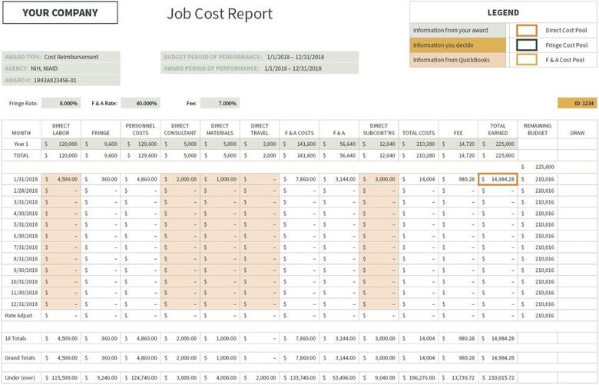Click the Agency NIH, NIAID field
The image size is (599, 385).
pos(61,68)
